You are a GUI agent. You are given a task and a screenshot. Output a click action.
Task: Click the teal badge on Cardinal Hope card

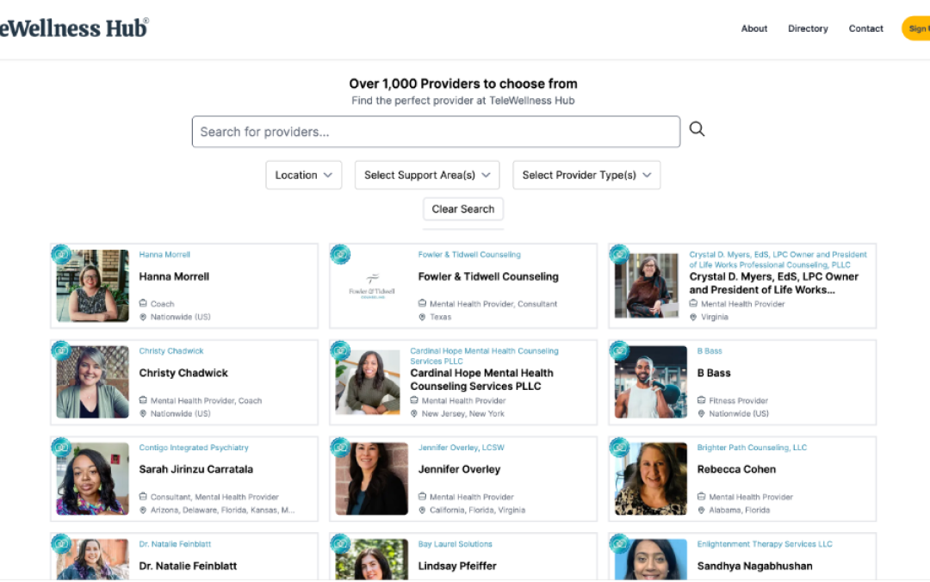[340, 350]
